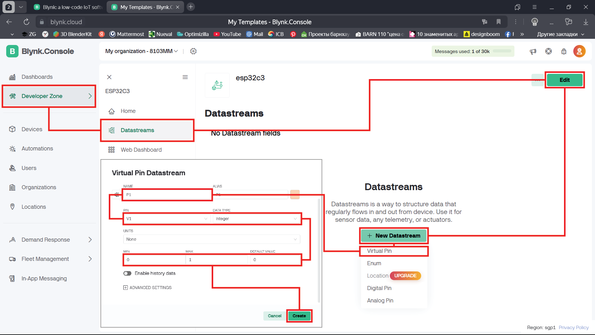Image resolution: width=595 pixels, height=335 pixels.
Task: Open YouTube bookmark
Action: [x=227, y=34]
